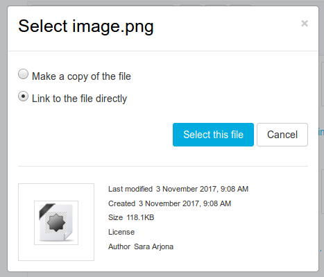
Task: Select the 'Make a copy of the file' radio button
Action: [24, 74]
